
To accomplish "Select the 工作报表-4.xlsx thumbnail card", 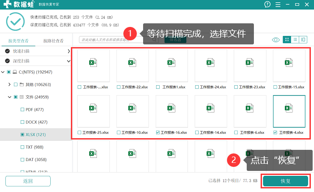I will point(289,111).
